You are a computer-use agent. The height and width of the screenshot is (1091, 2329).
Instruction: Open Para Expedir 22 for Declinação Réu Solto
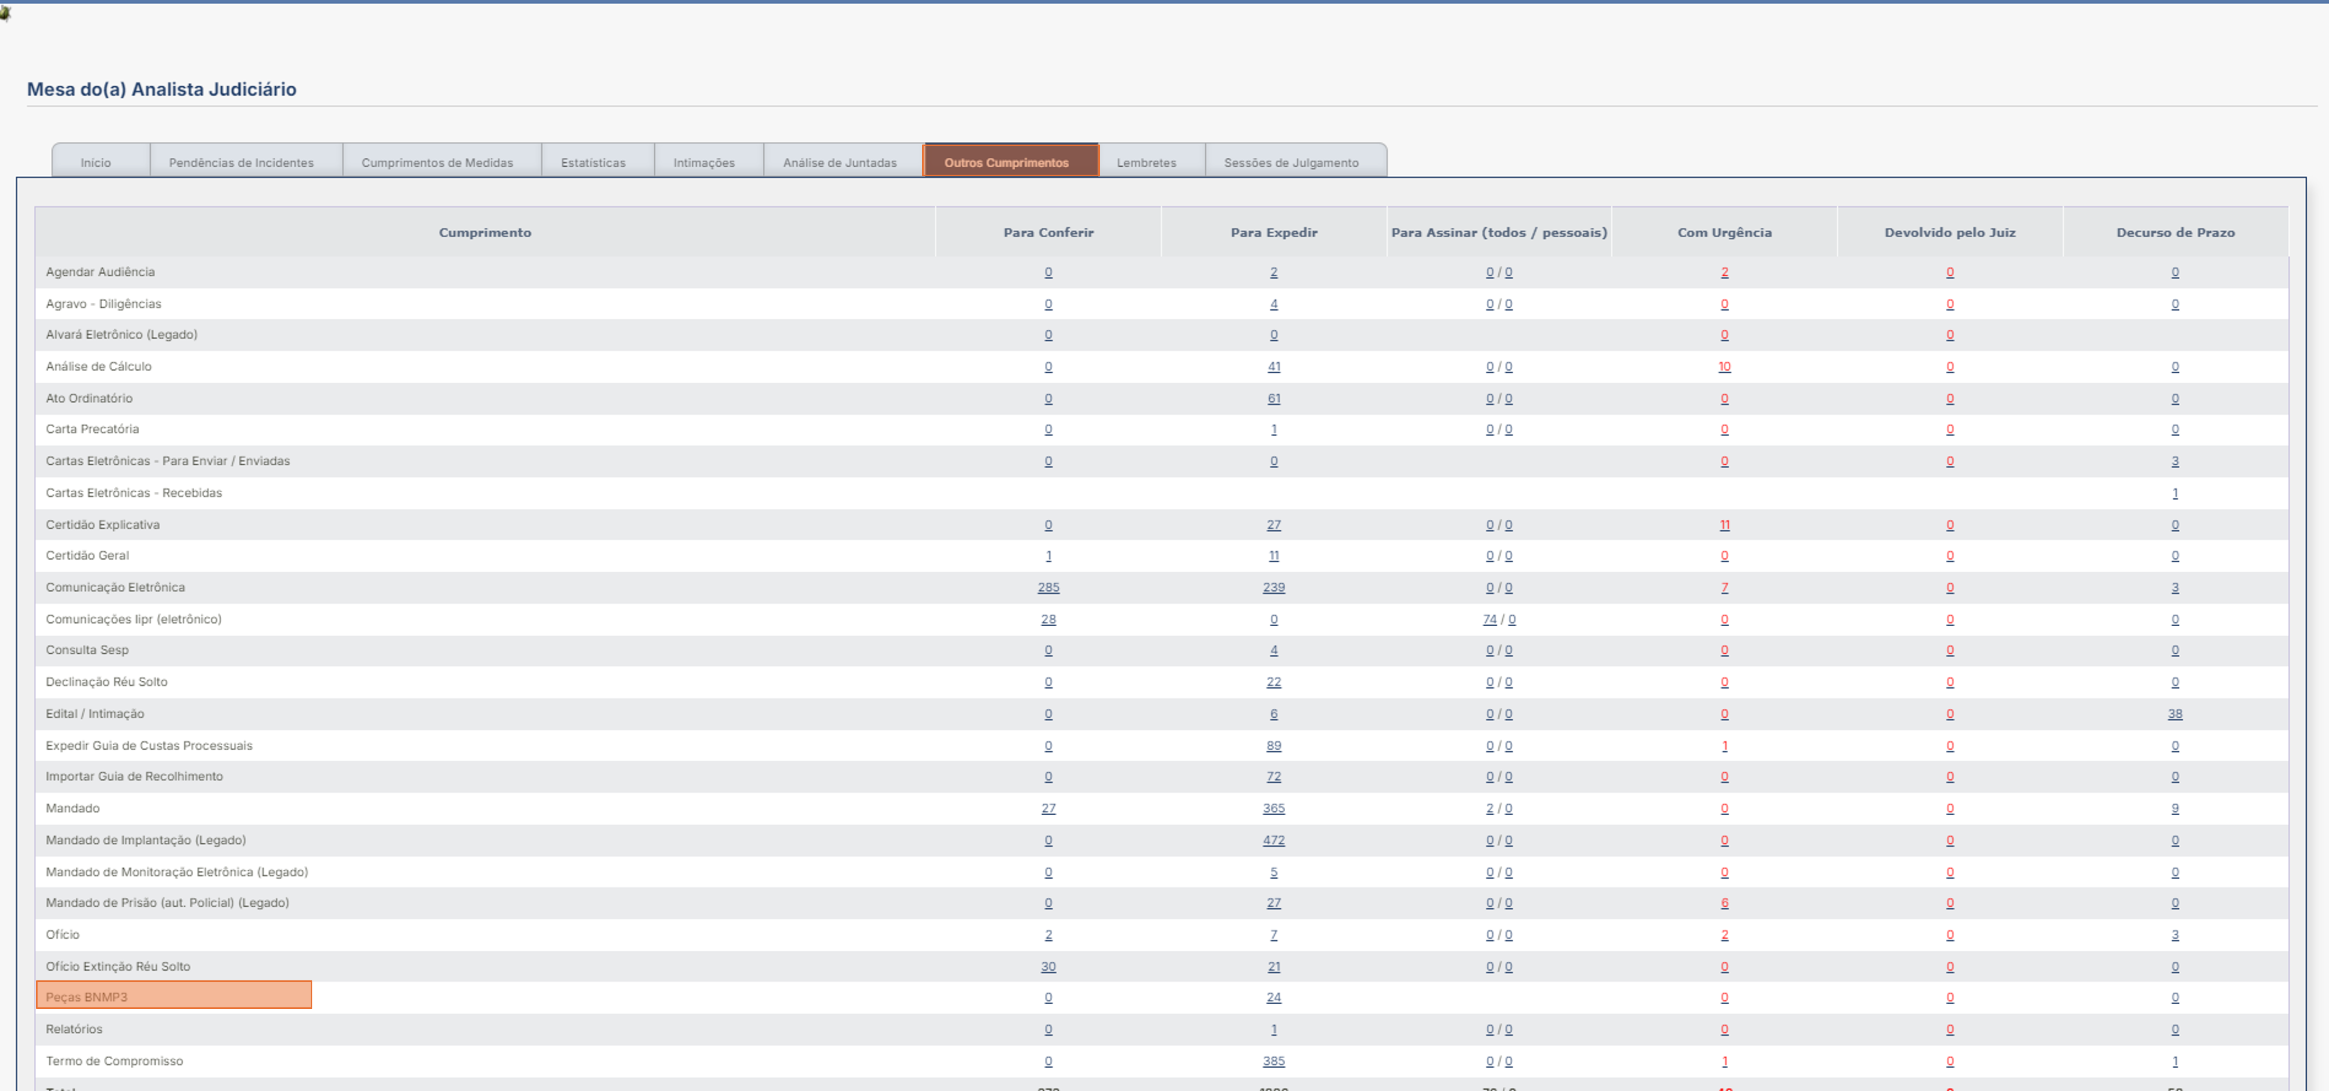click(1274, 681)
